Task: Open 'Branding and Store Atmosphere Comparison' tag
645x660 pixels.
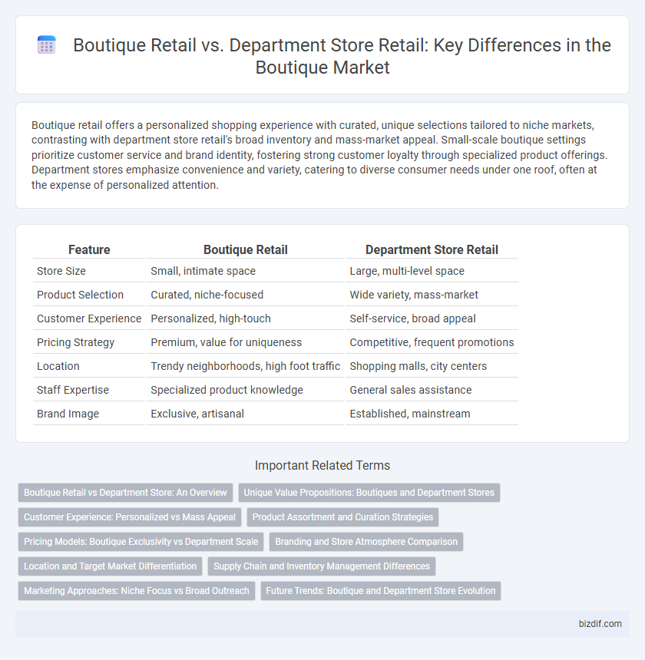Action: coord(366,542)
